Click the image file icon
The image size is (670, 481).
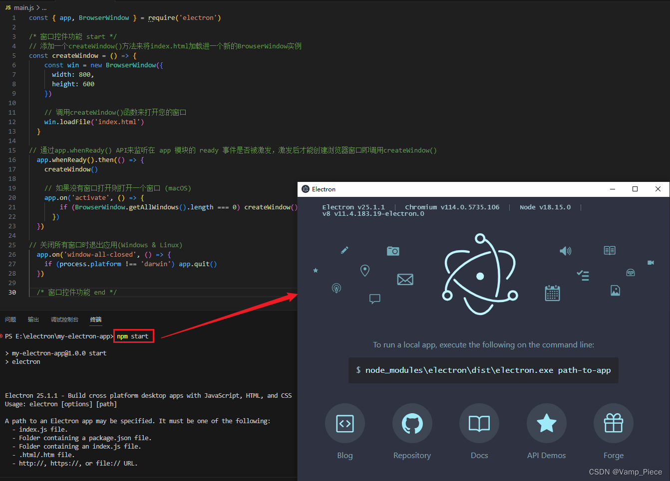pos(615,290)
